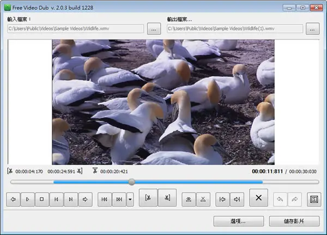
Task: Go to selection start marker
Action: coord(222,200)
